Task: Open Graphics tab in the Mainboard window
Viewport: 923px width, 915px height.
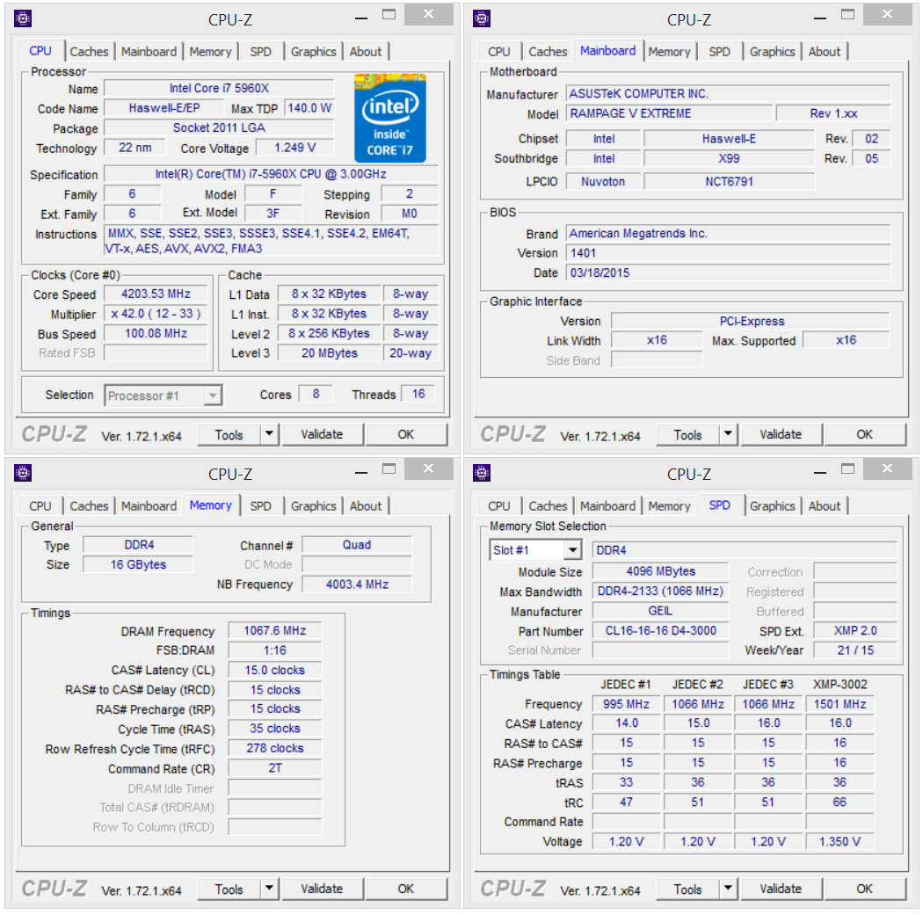Action: 773,52
